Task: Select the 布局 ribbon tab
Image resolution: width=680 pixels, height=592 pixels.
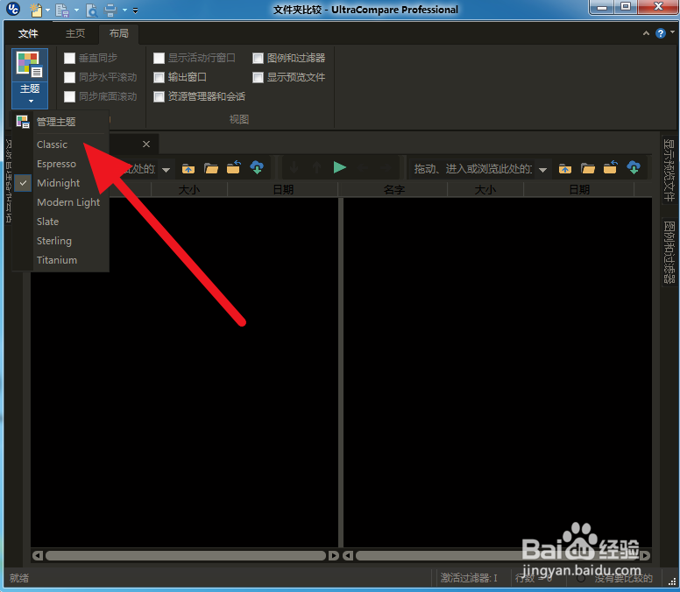Action: [x=119, y=33]
